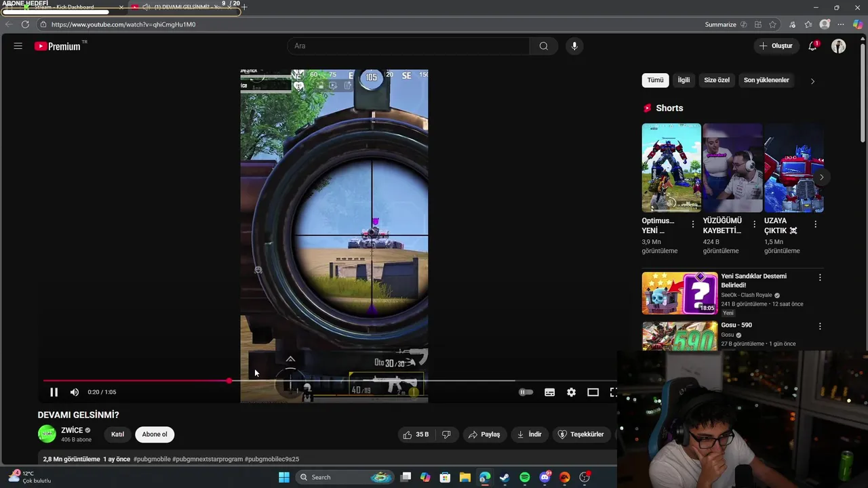Click the URL address bar
This screenshot has width=868, height=488.
[366, 24]
